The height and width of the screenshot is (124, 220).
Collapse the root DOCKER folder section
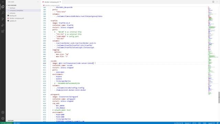(12, 6)
